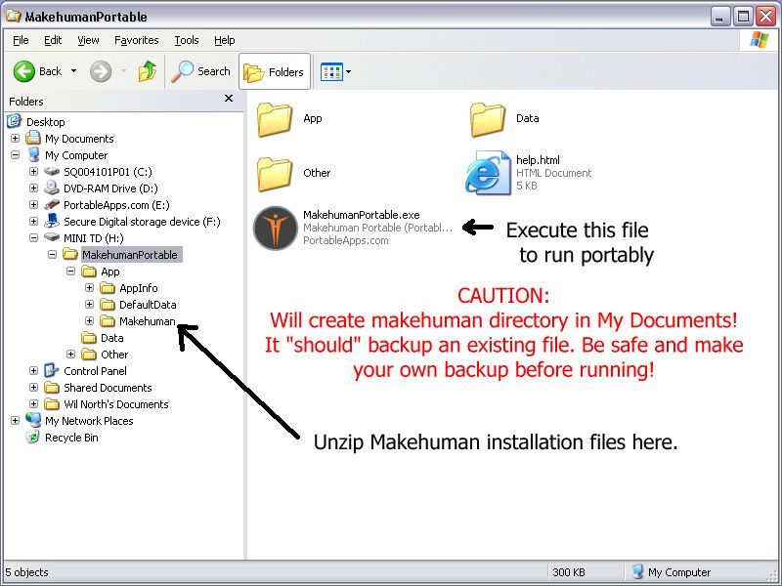The width and height of the screenshot is (782, 586).
Task: Expand My Network Places node
Action: point(15,421)
